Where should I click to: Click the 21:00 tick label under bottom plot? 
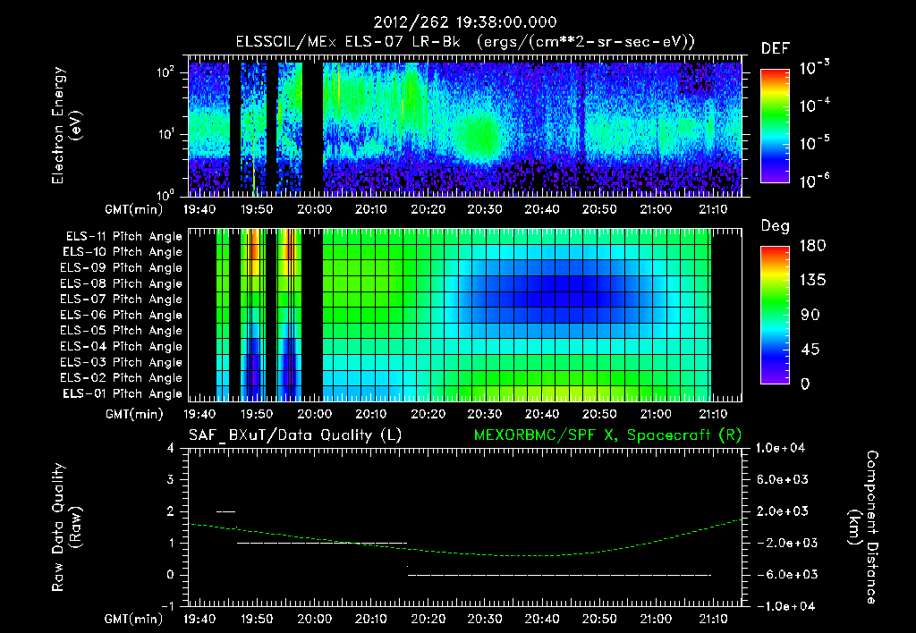[656, 619]
